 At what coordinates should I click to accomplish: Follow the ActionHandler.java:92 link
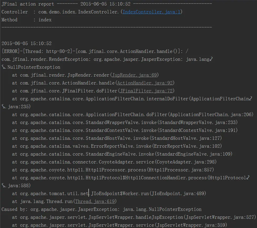tap(145, 83)
